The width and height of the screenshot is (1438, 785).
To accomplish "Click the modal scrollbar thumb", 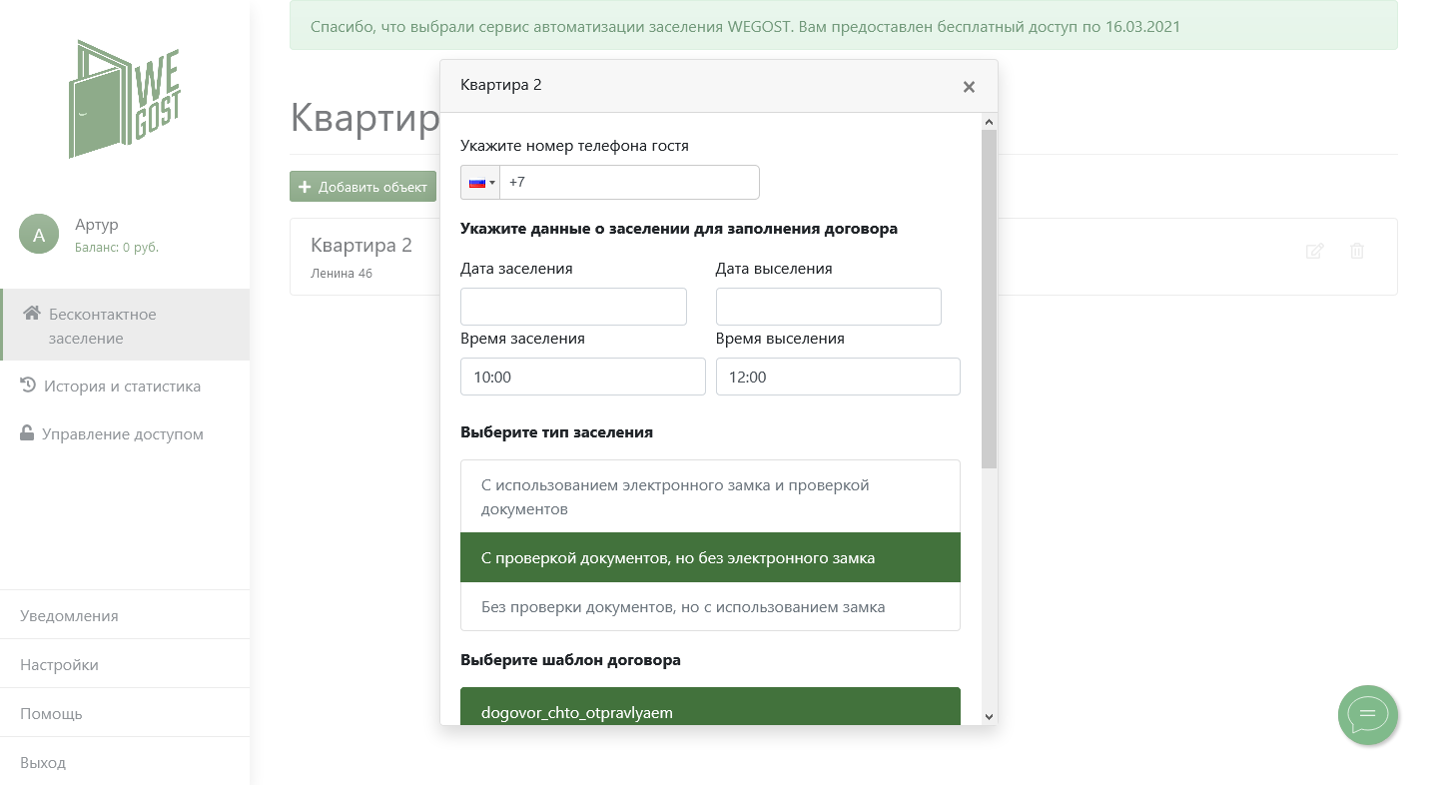I will click(989, 299).
